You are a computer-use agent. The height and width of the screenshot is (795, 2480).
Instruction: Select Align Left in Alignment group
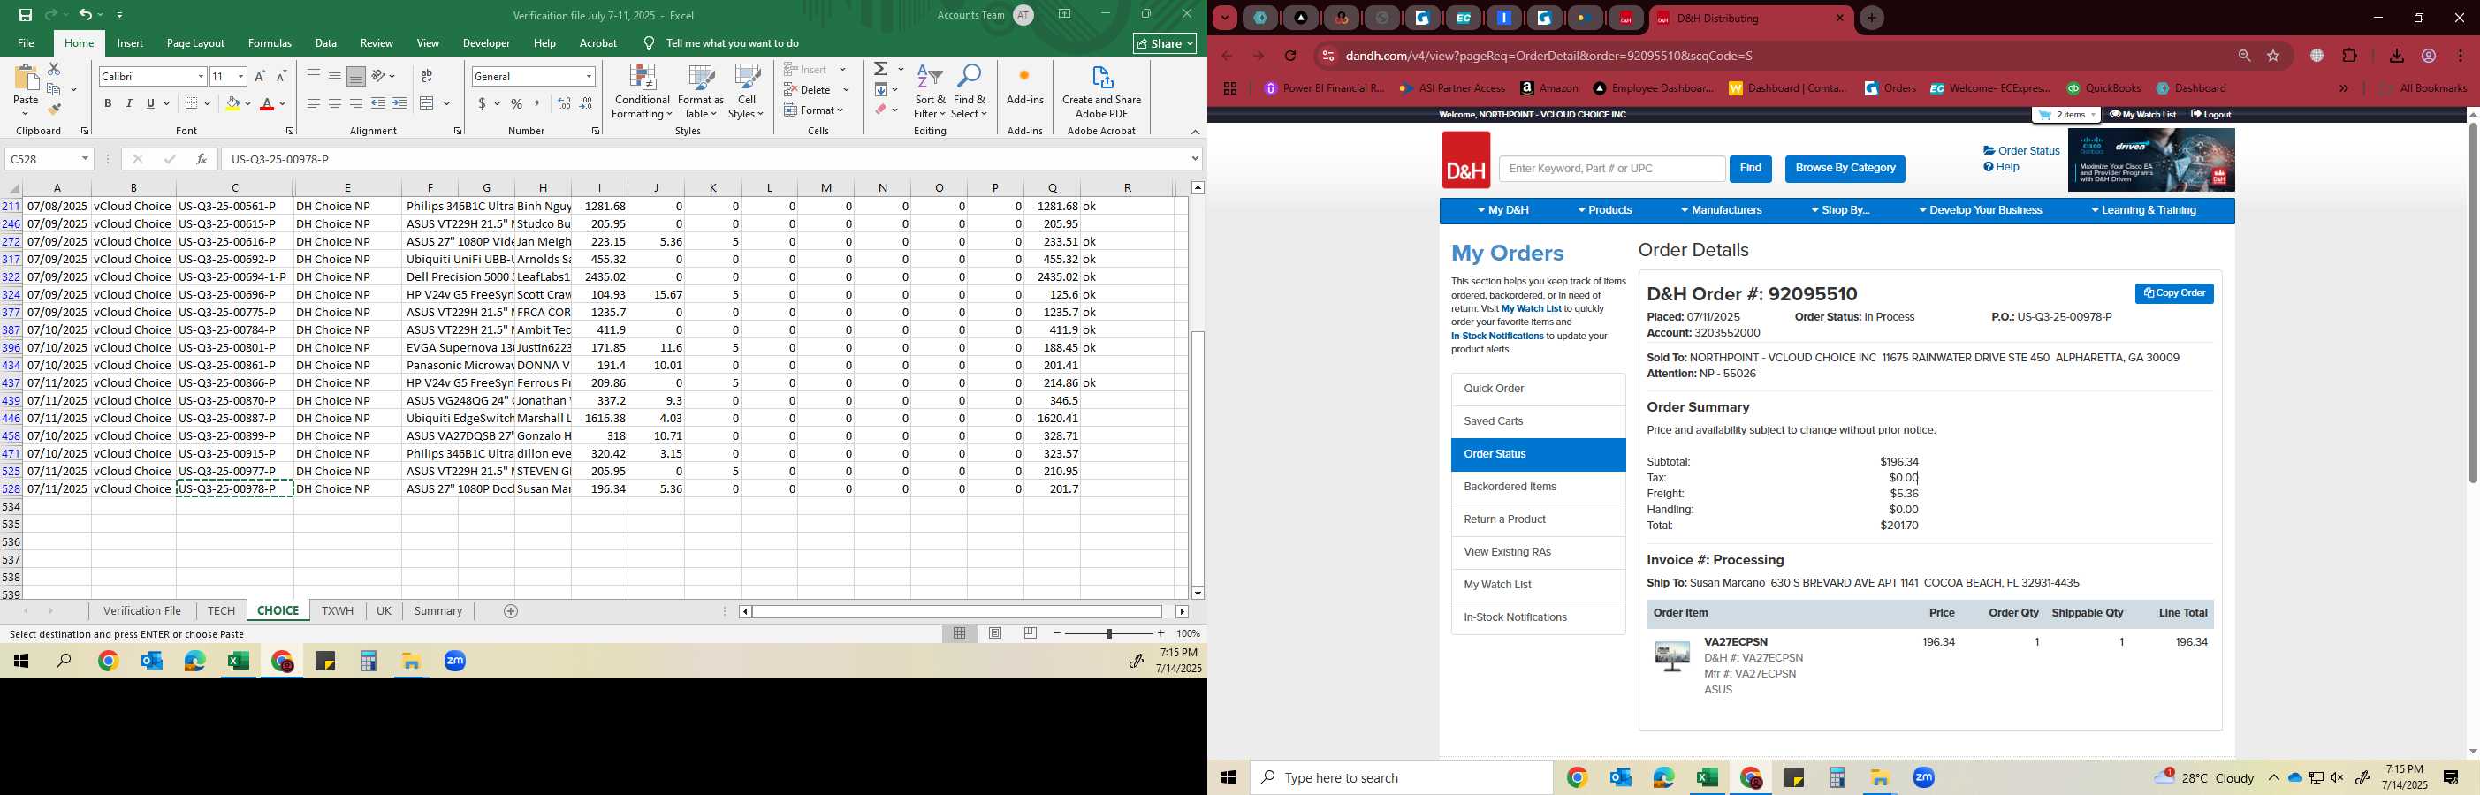tap(314, 103)
